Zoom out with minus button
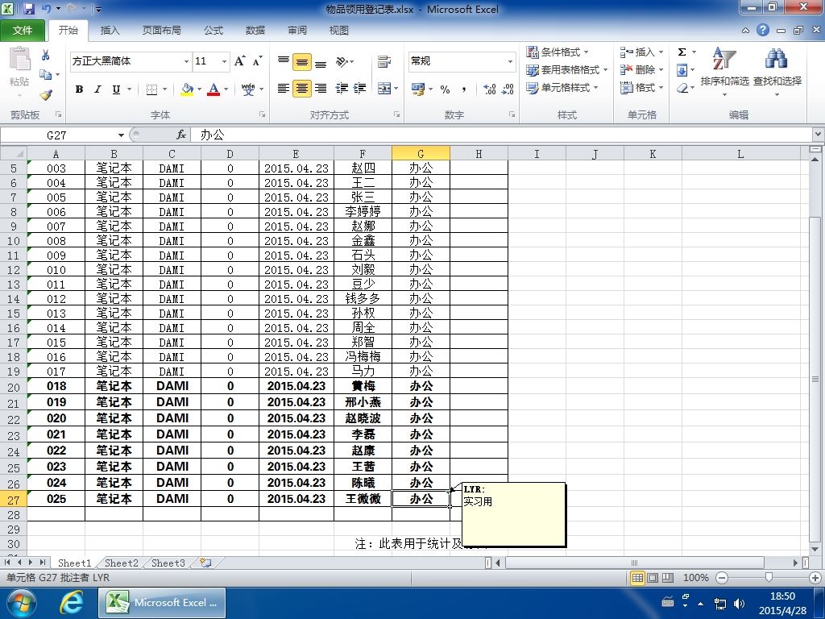Viewport: 825px width, 619px height. point(722,578)
